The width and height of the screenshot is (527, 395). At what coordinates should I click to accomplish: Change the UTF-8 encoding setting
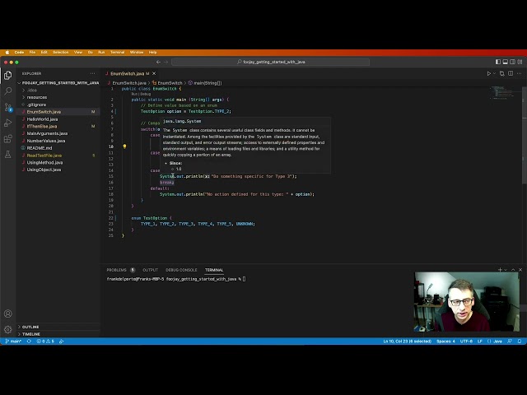coord(466,342)
